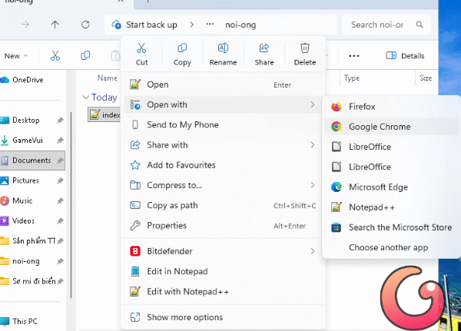Screen dimensions: 461x331
Task: Click Choose another app
Action: coord(391,247)
